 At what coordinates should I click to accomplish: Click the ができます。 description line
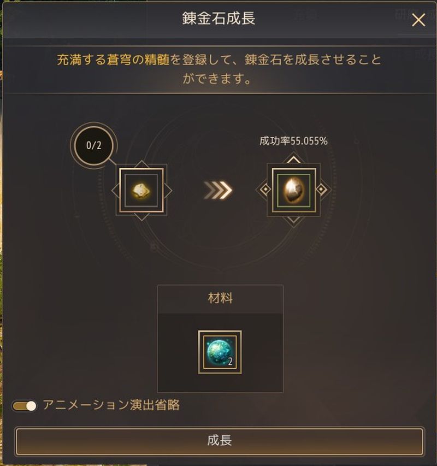click(218, 79)
